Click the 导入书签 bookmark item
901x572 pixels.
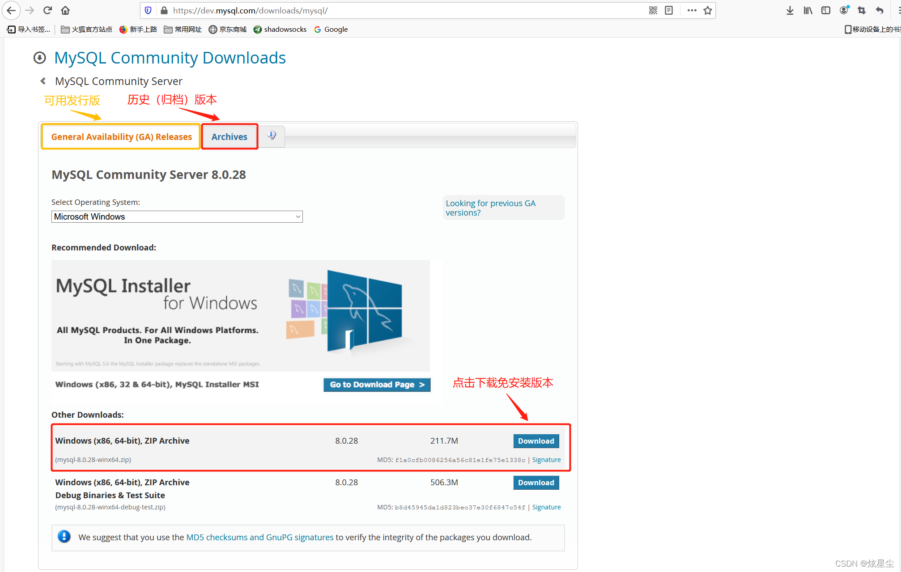[29, 30]
